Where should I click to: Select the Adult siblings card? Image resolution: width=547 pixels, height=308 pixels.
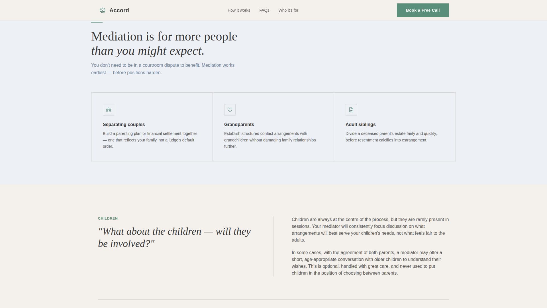point(395,127)
